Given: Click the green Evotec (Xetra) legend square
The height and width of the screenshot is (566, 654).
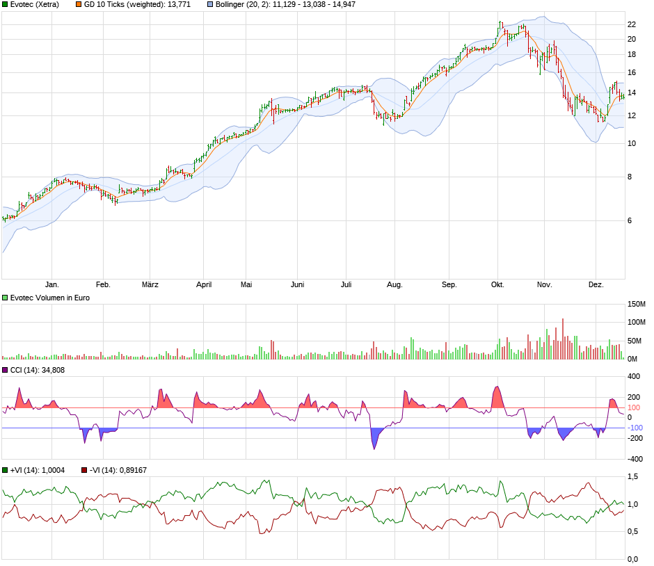Looking at the screenshot, I should click(x=6, y=6).
